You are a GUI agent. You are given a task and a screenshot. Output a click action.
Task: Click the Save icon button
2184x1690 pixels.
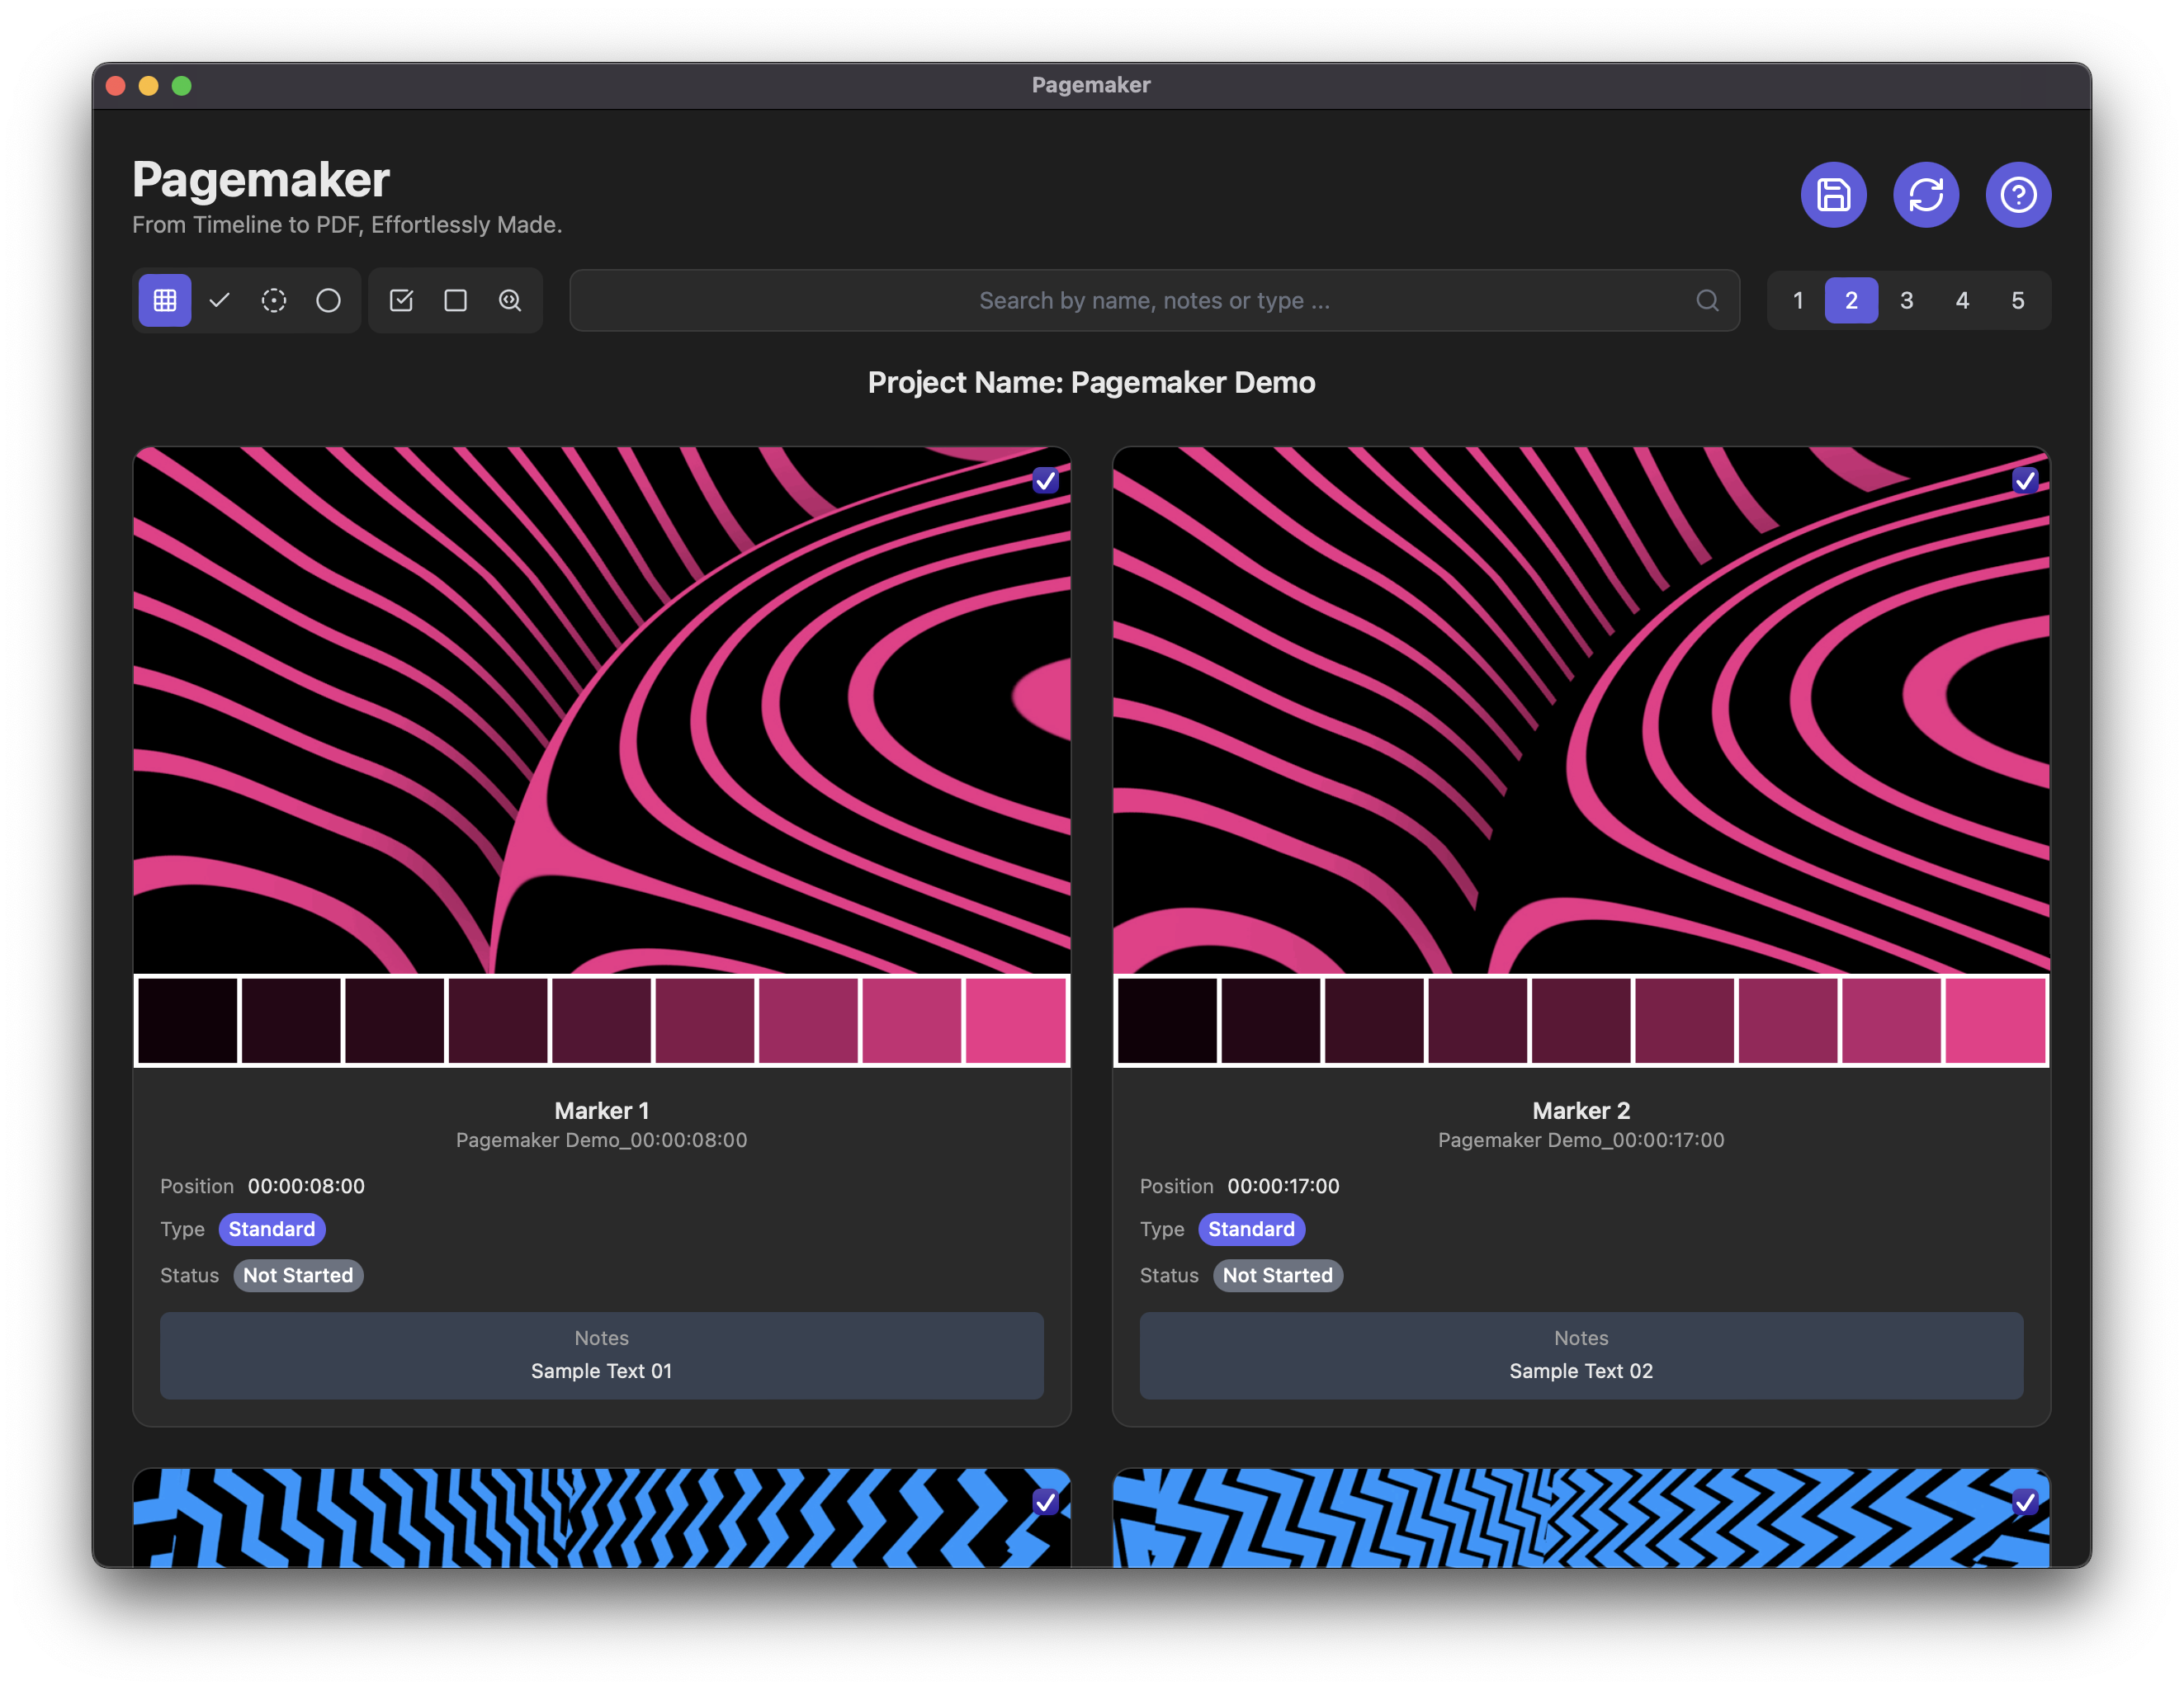click(1833, 194)
